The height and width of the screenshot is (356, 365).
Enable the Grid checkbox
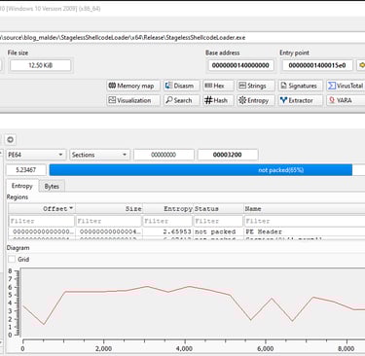[x=12, y=259]
